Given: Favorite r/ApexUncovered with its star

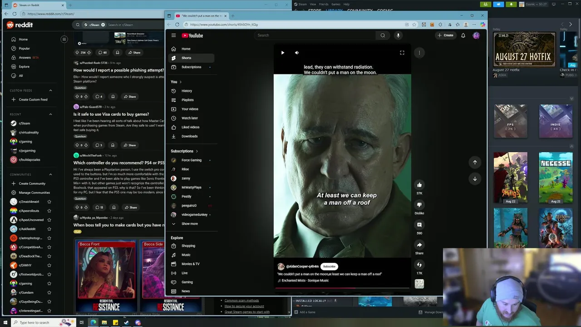Looking at the screenshot, I should pyautogui.click(x=49, y=220).
